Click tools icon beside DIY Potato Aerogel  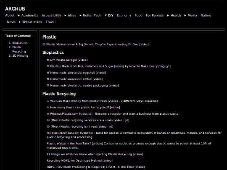[48, 60]
